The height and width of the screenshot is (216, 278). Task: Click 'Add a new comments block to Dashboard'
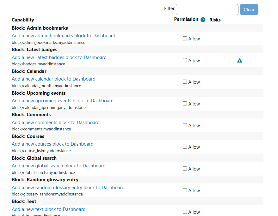tap(56, 123)
